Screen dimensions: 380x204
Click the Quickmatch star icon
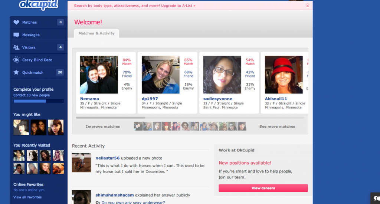(16, 72)
